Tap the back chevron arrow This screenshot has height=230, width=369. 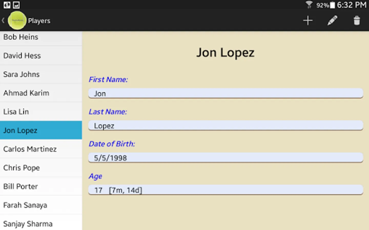coord(3,20)
